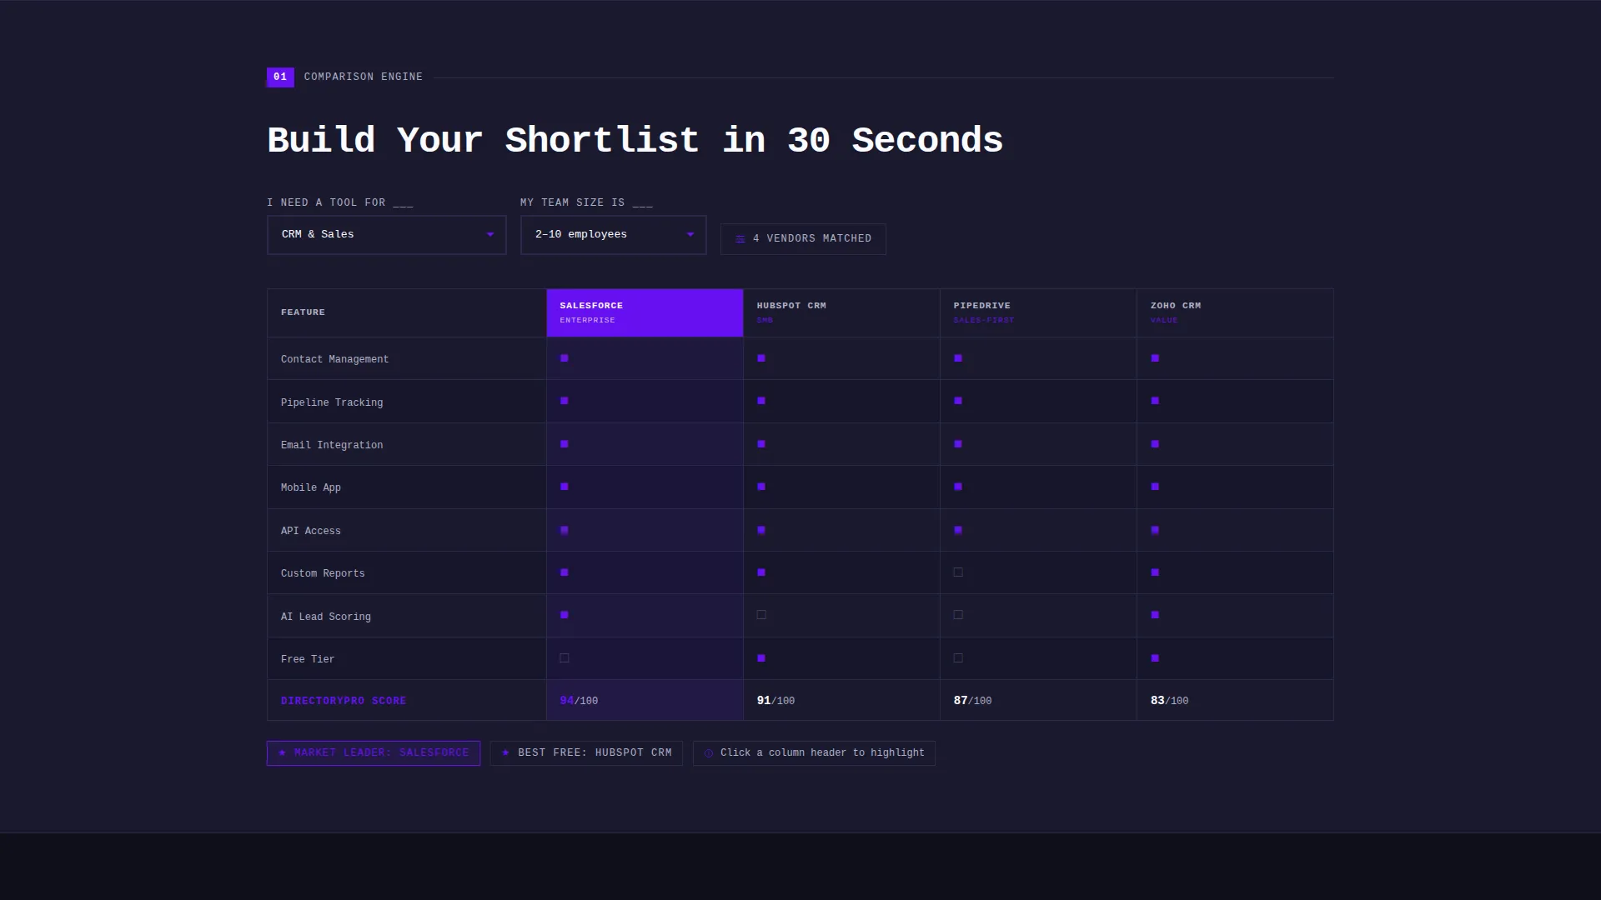The width and height of the screenshot is (1601, 900).
Task: Click HubSpot CRM Pipeline Tracking indicator square
Action: click(x=761, y=401)
